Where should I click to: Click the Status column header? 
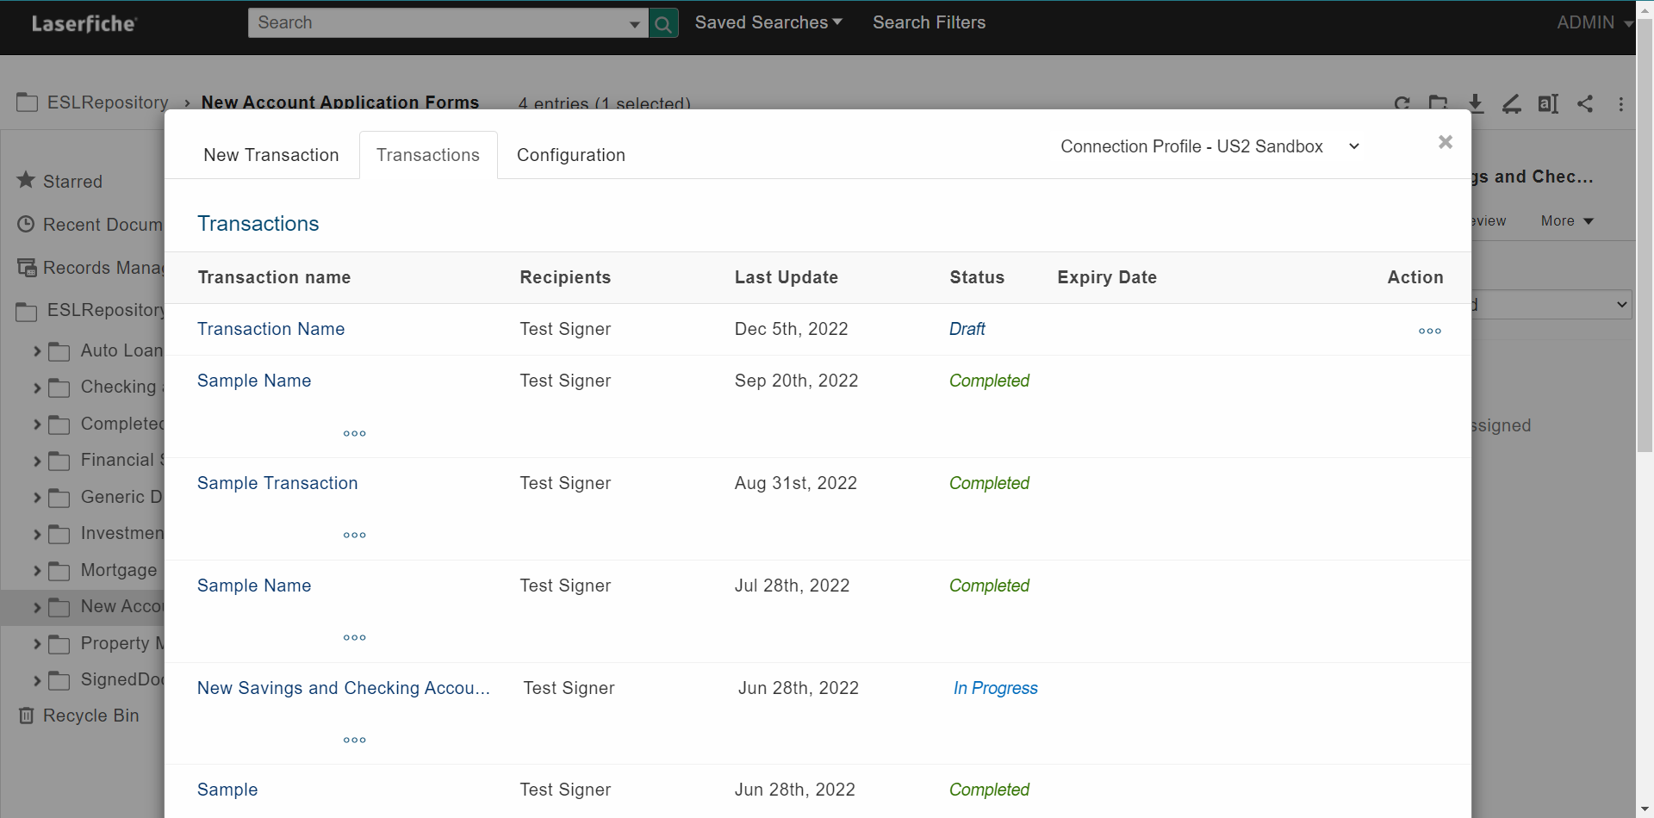[977, 277]
